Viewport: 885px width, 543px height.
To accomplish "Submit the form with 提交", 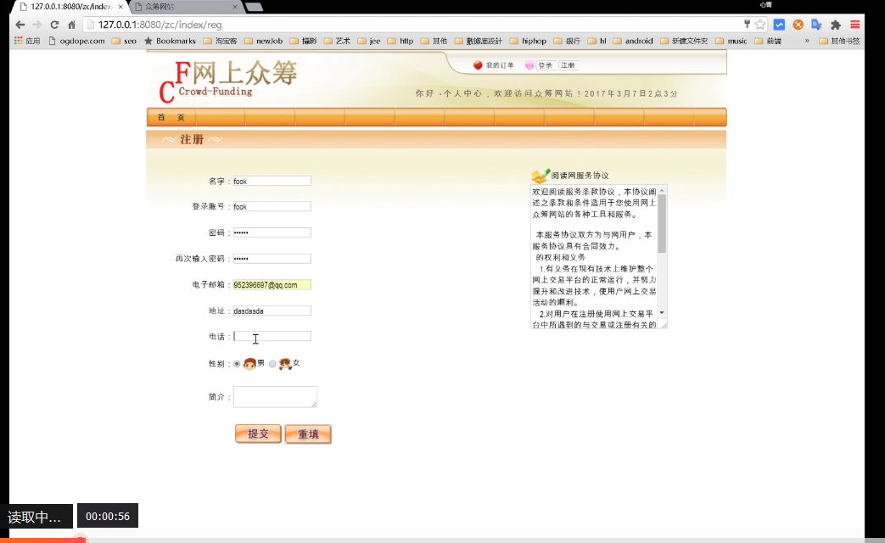I will 258,434.
